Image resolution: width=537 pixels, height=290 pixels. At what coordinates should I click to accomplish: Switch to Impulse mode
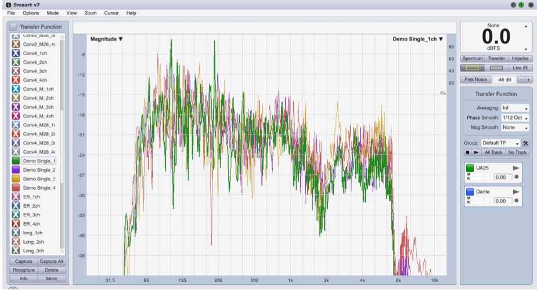[520, 59]
